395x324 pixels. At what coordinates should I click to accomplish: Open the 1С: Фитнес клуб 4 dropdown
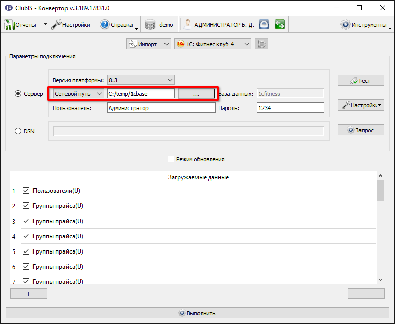tap(213, 44)
